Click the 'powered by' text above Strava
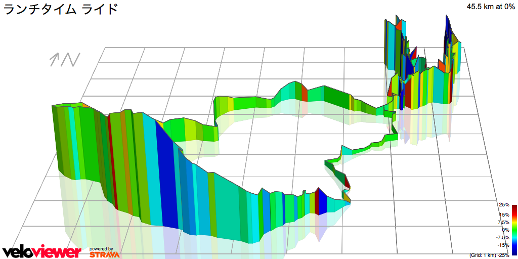This screenshot has height=259, width=518. point(101,249)
